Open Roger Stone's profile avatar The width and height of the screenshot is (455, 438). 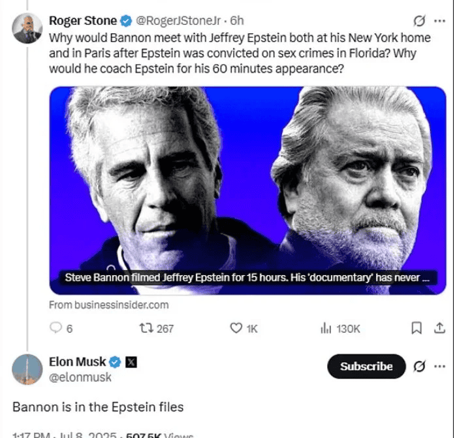(x=27, y=28)
